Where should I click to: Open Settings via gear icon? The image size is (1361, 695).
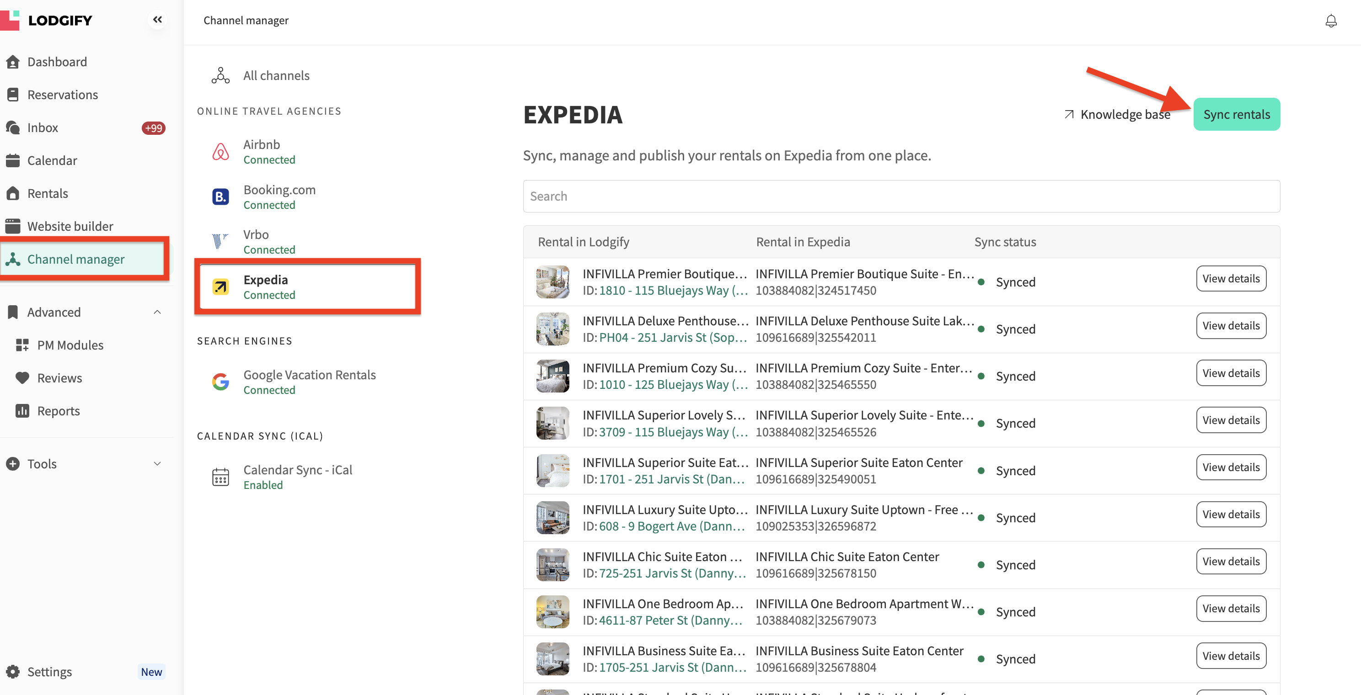tap(13, 671)
